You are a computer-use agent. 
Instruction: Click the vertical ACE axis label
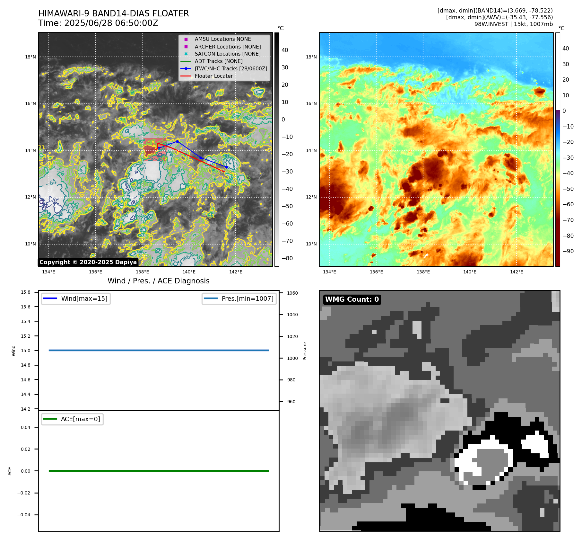10,471
